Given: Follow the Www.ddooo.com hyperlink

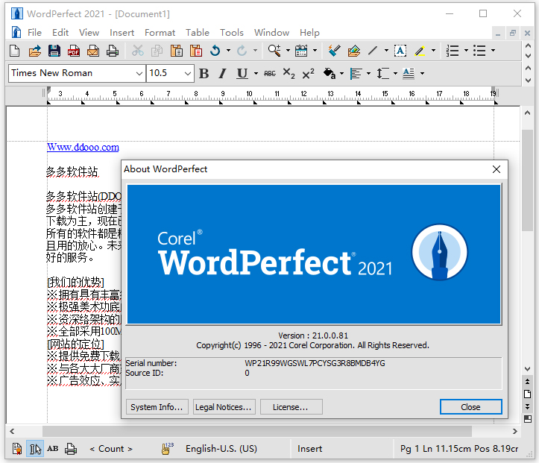Looking at the screenshot, I should 83,148.
